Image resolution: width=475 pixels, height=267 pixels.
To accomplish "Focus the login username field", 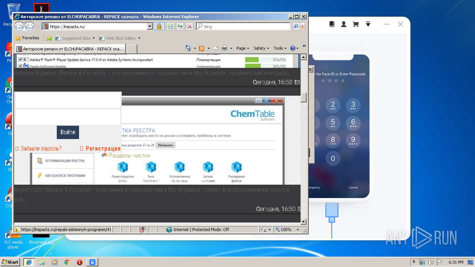I will tap(68, 100).
